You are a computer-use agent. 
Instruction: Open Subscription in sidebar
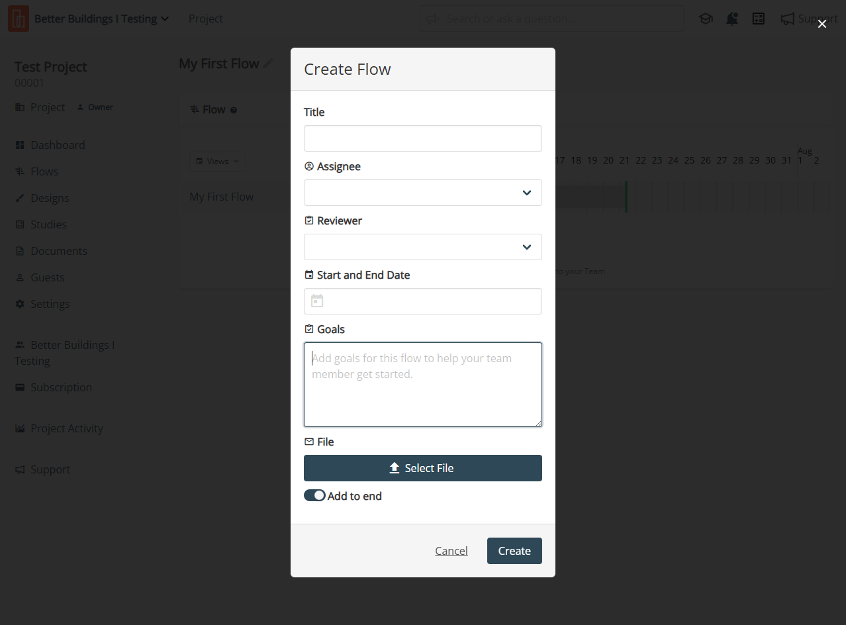click(x=54, y=387)
